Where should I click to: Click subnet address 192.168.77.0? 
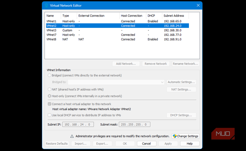coord(173,35)
